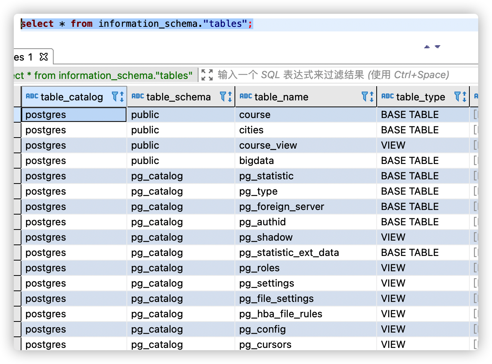492x364 pixels.
Task: Click the downward navigation arrow above the results
Action: 437,47
